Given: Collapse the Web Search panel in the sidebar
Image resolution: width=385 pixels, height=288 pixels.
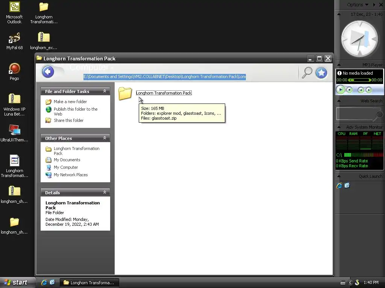Looking at the screenshot, I should pos(339,101).
